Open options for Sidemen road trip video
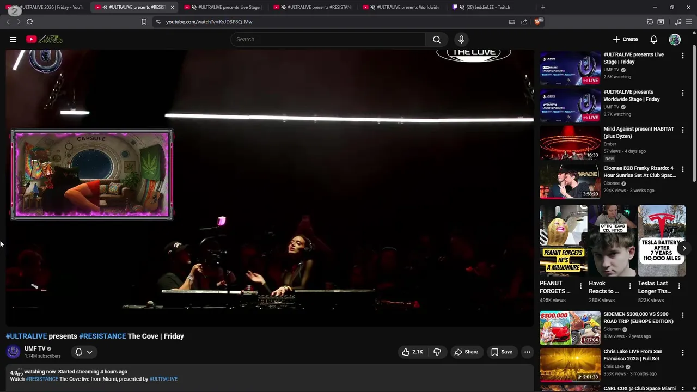This screenshot has height=392, width=697. point(682,315)
